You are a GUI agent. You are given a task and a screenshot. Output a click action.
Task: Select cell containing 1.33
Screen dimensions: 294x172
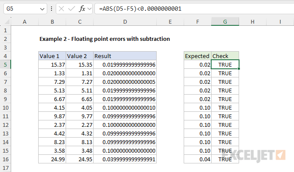52,73
